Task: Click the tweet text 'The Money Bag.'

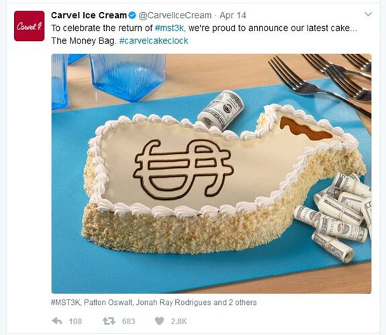Action: 83,40
